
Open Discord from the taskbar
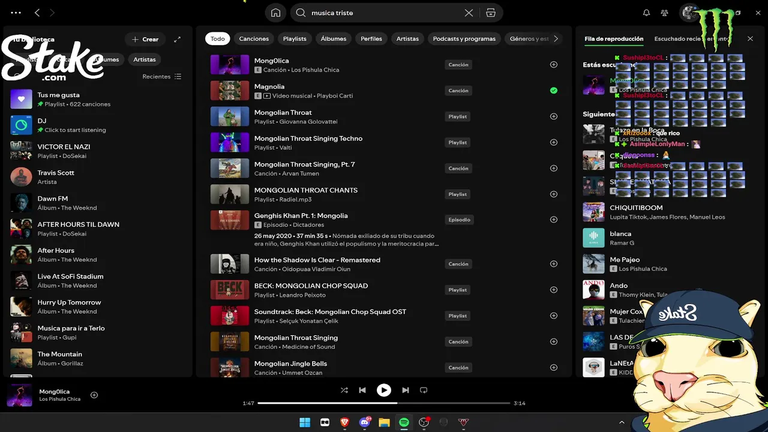(365, 422)
